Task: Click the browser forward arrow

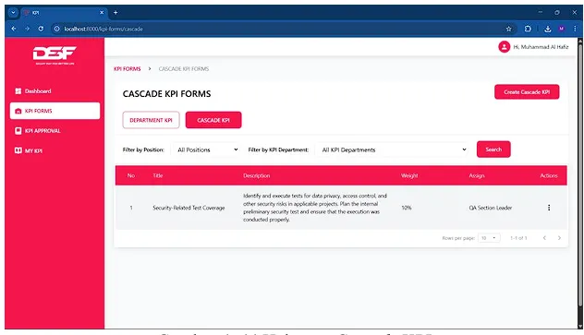Action: tap(27, 29)
